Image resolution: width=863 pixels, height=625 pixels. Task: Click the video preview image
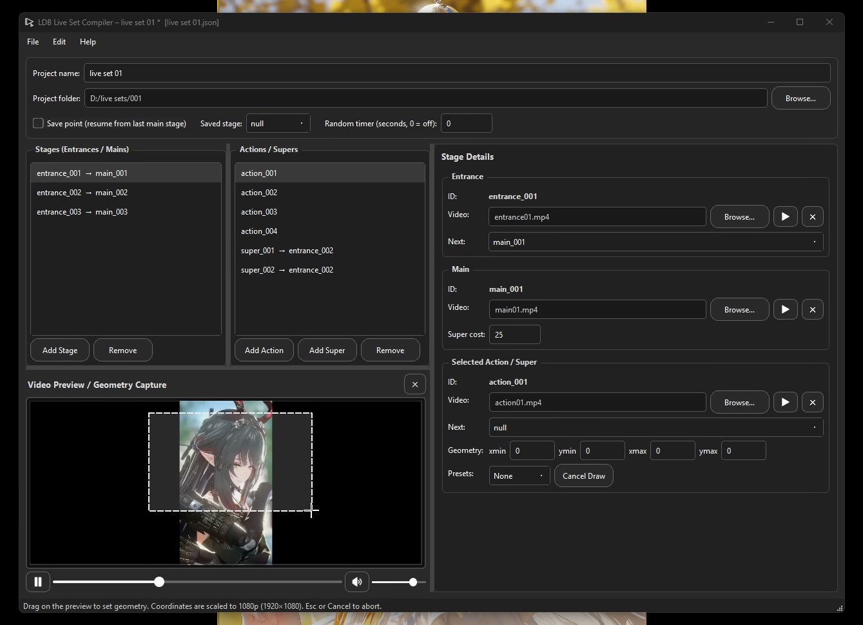(x=226, y=483)
